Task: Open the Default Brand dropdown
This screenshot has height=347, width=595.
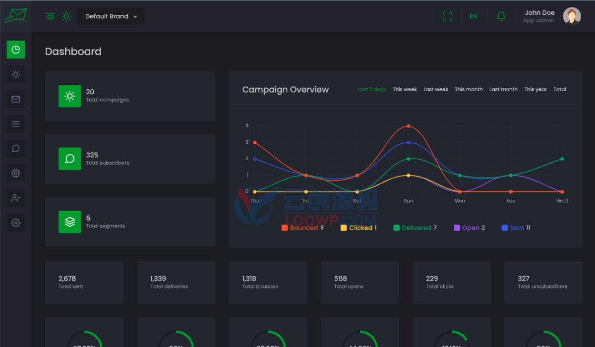Action: pyautogui.click(x=111, y=16)
